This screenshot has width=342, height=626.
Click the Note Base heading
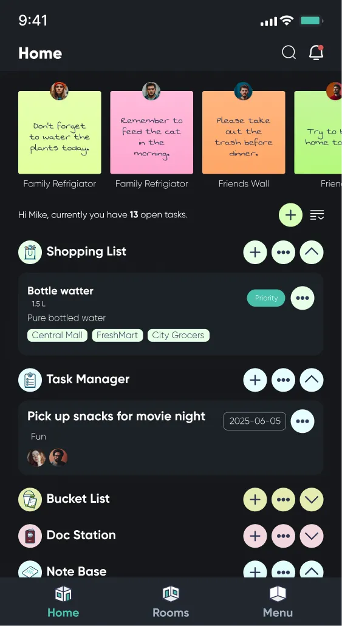coord(77,571)
